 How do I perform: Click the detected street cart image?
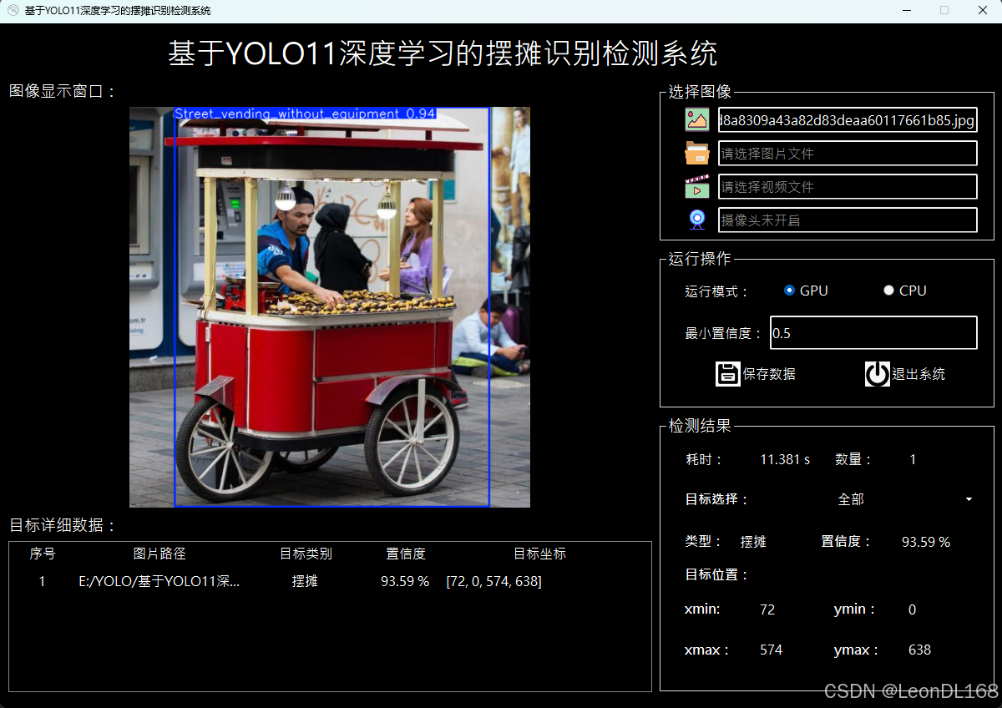330,307
